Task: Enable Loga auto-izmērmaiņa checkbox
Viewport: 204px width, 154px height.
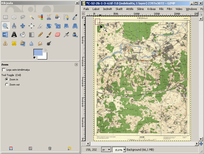Action: click(x=4, y=70)
